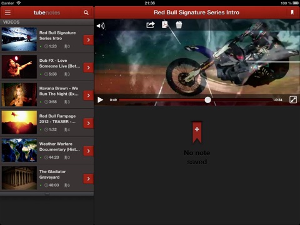Open Havana Brown We Run The Night arrow
The width and height of the screenshot is (300, 225).
(x=88, y=96)
